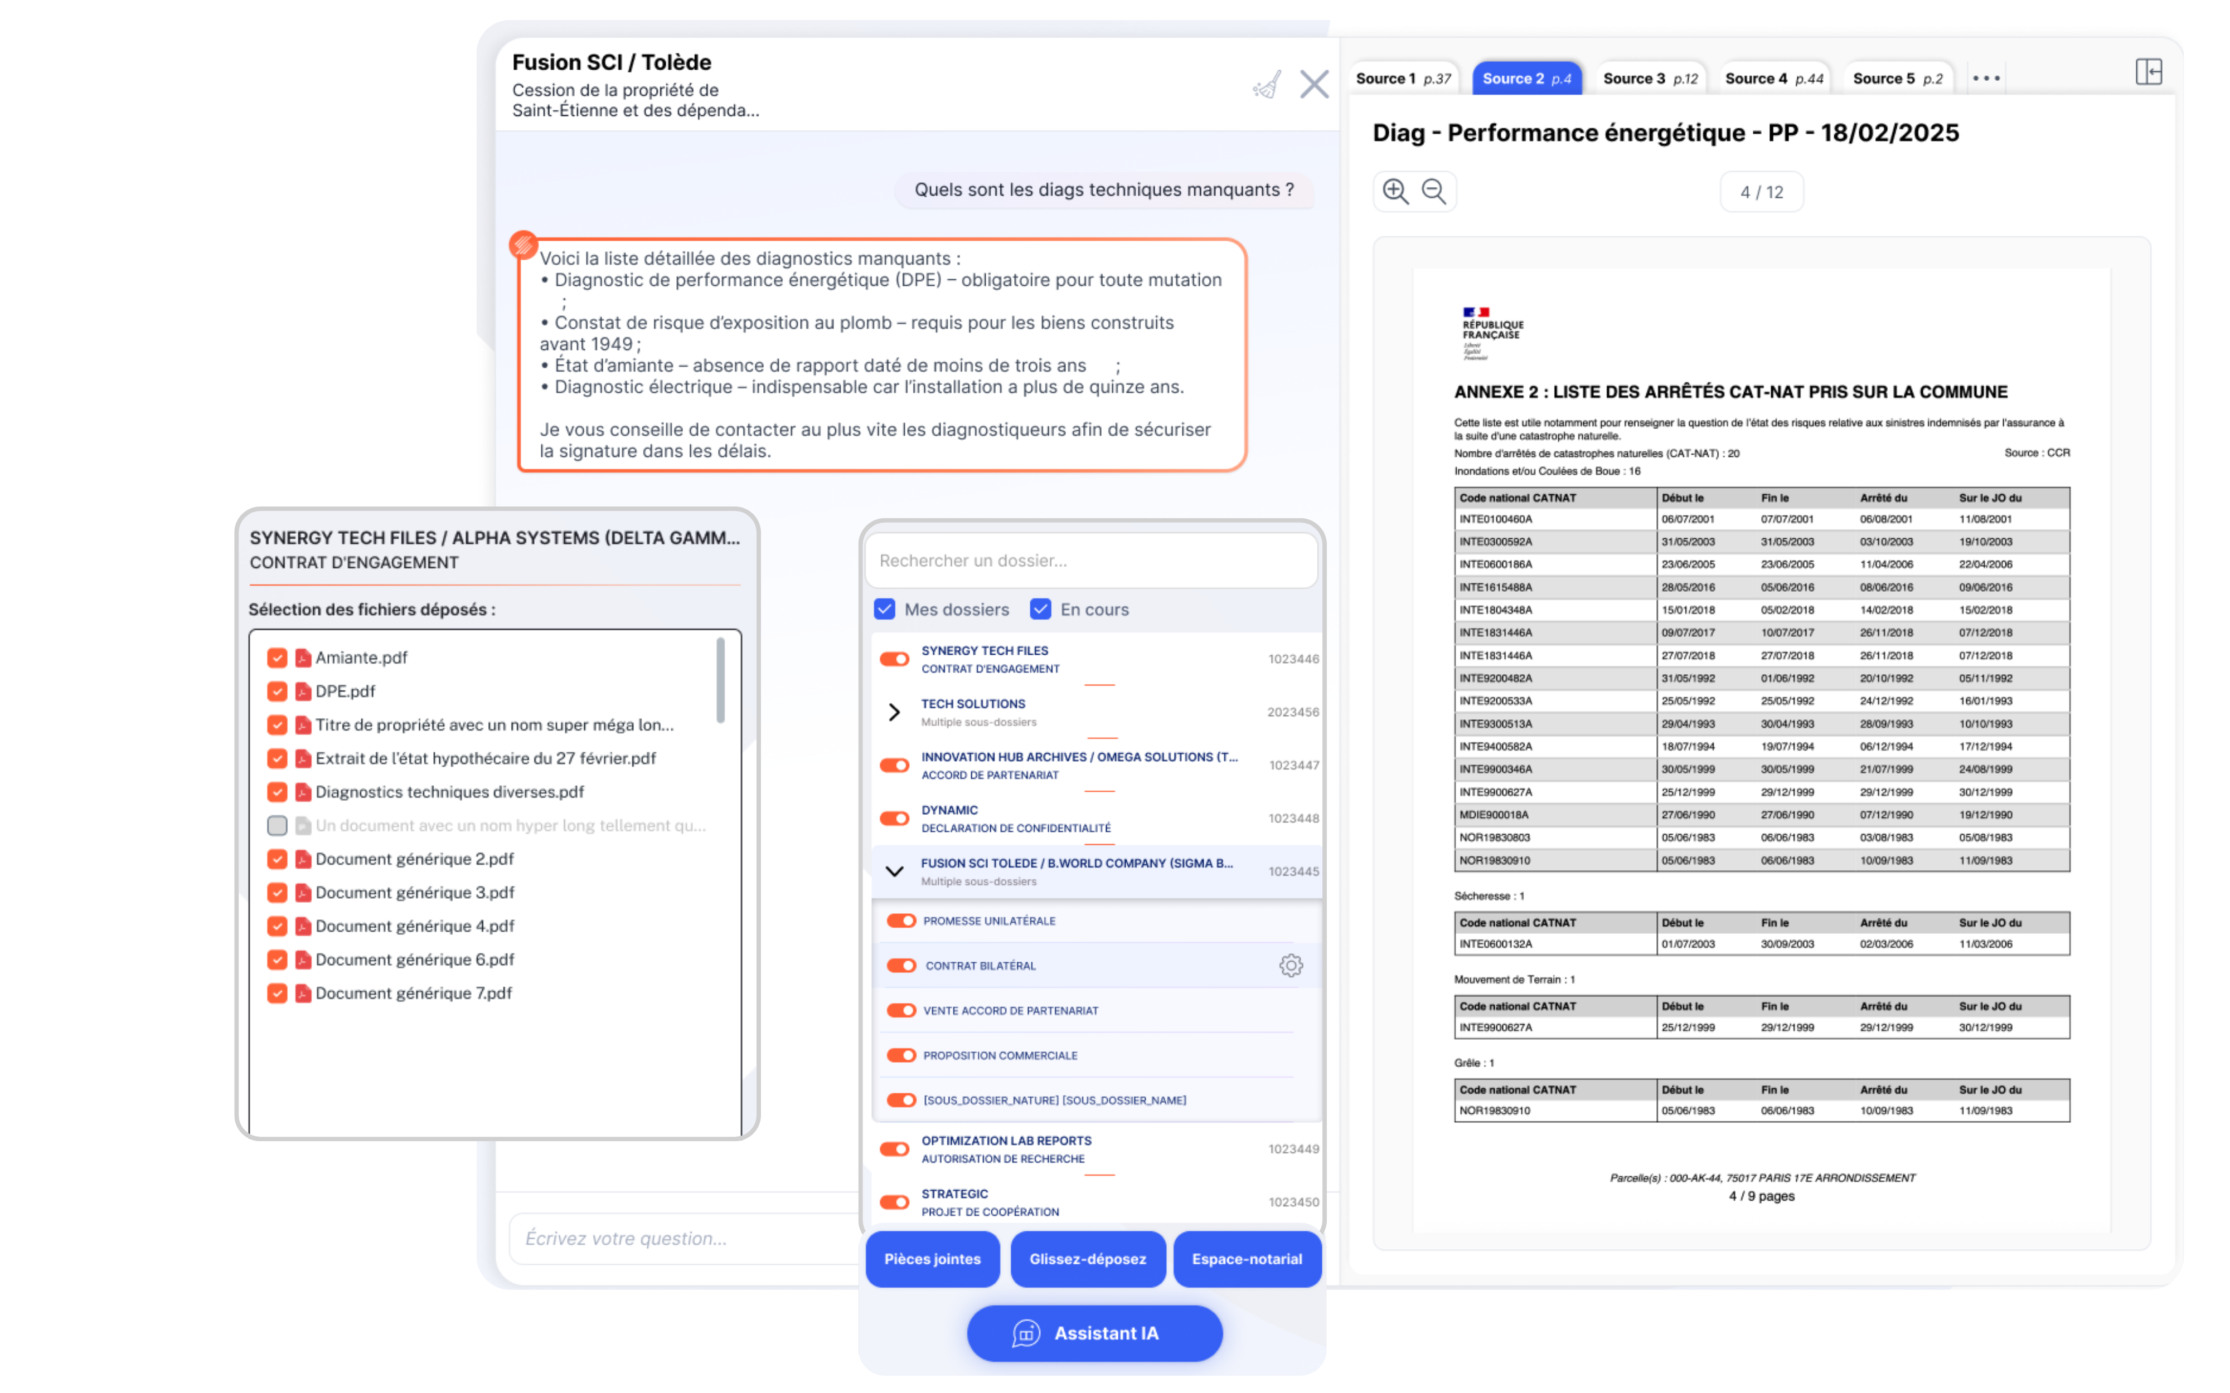The image size is (2230, 1393).
Task: Expand the Tech Solutions sub-folders
Action: tap(894, 712)
